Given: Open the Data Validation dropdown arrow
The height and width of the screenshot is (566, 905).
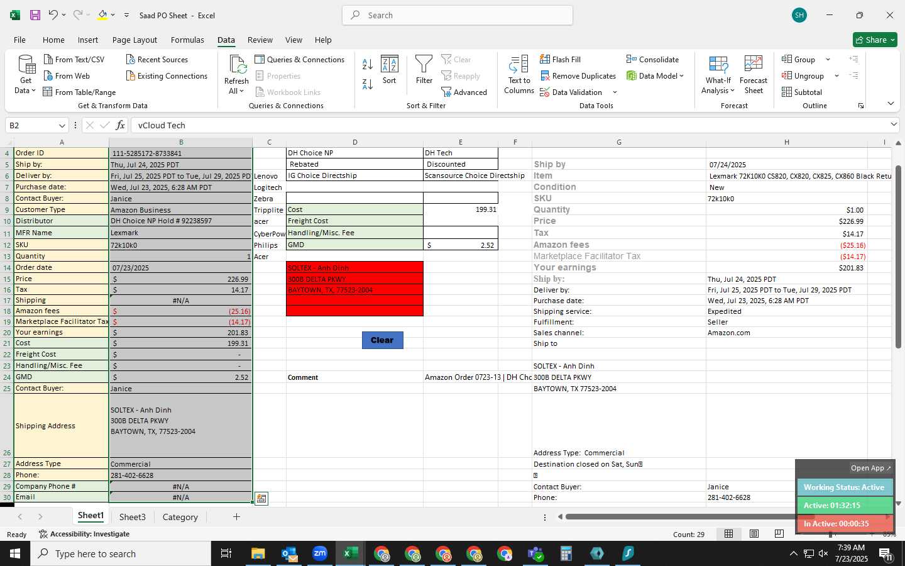Looking at the screenshot, I should pyautogui.click(x=615, y=92).
